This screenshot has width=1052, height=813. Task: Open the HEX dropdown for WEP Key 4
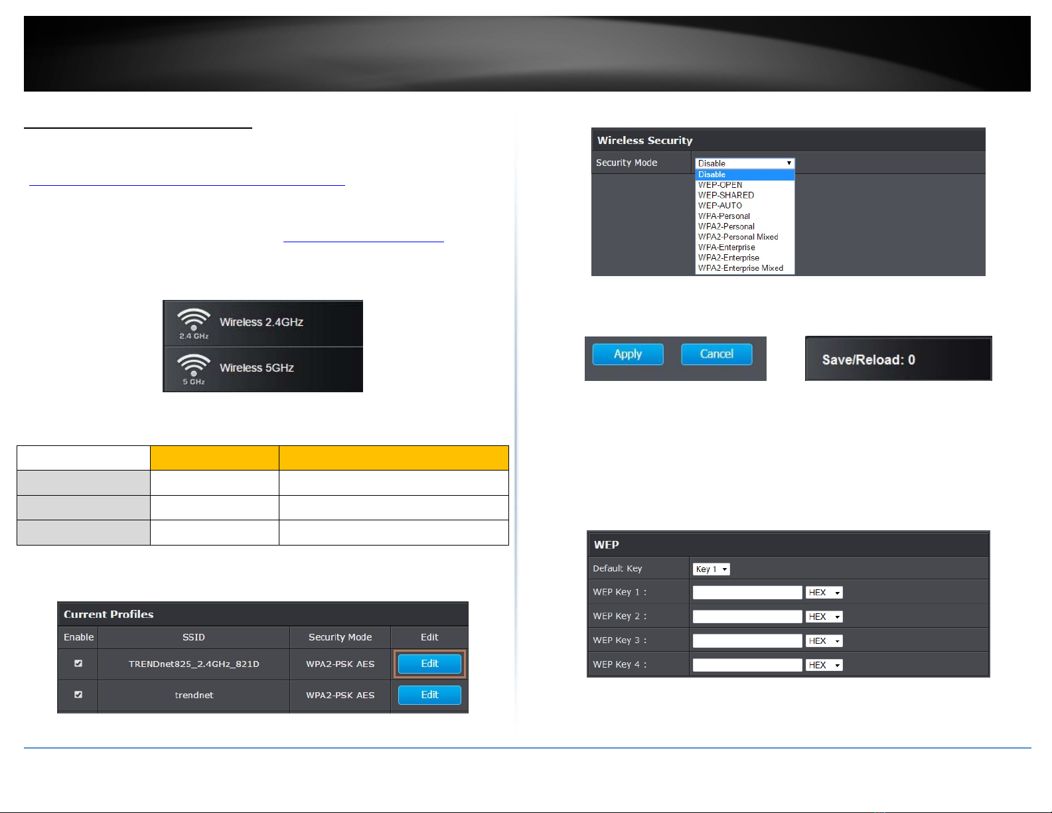click(x=824, y=665)
